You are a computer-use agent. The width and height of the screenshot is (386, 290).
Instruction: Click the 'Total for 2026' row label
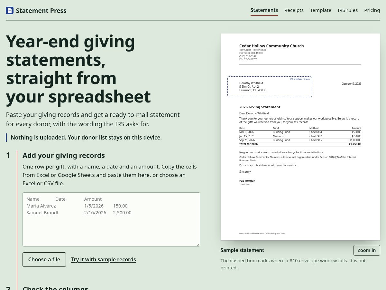(x=248, y=144)
